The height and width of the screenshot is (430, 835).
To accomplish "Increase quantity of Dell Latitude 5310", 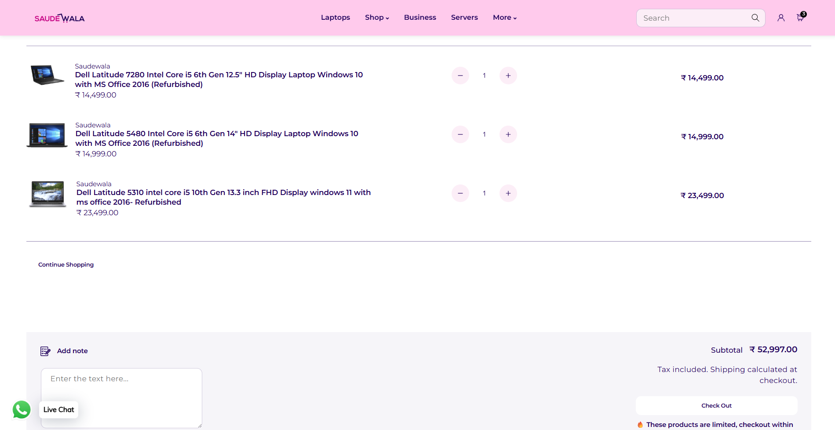I will click(x=508, y=193).
